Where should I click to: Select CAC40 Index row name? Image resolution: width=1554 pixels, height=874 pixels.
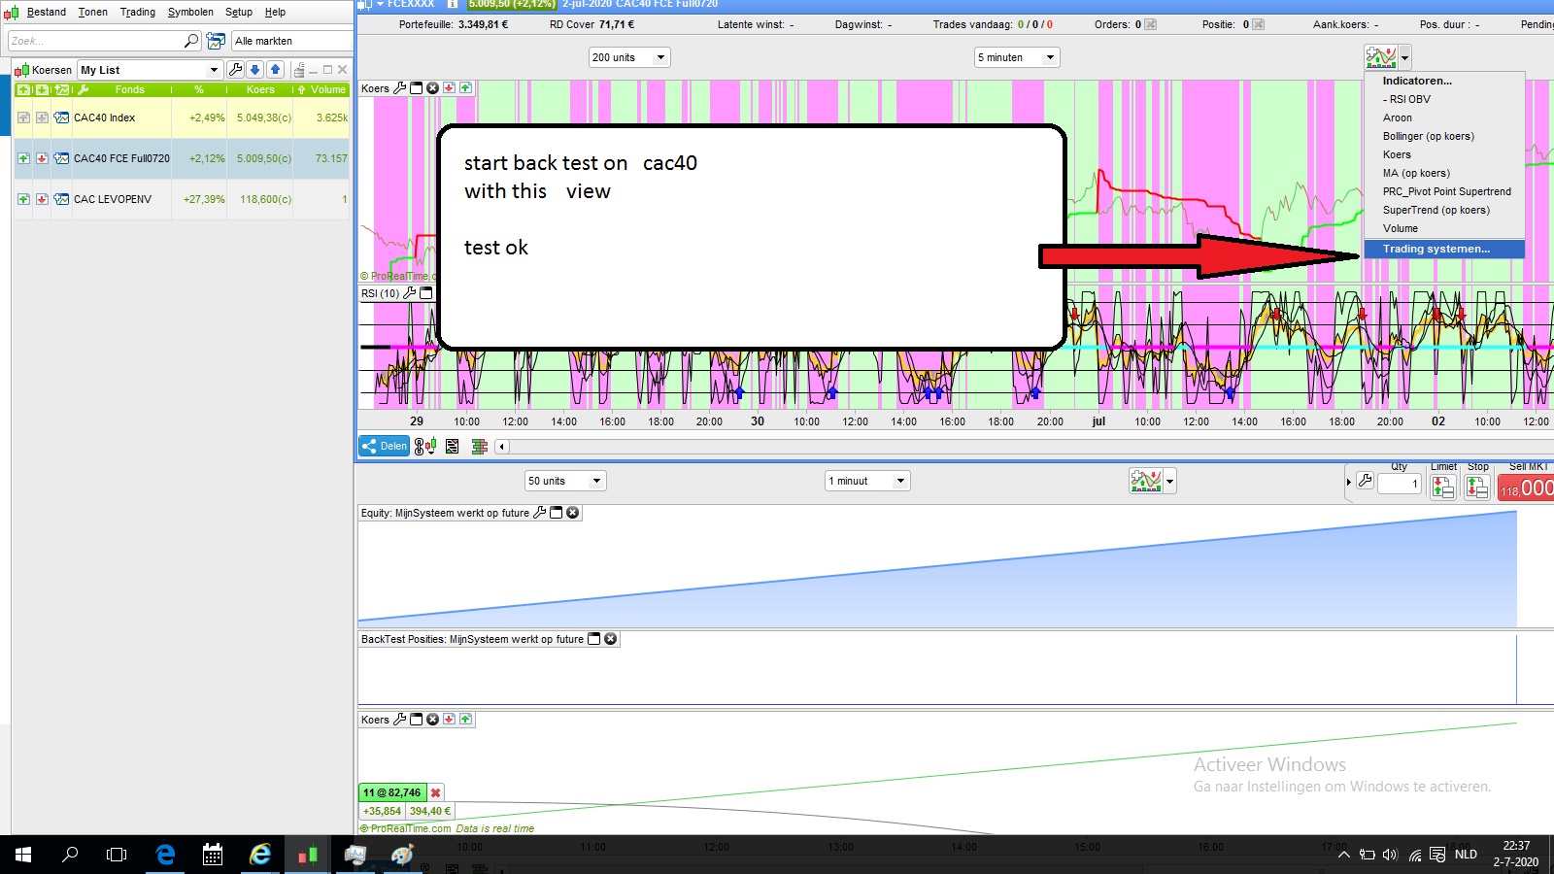104,118
